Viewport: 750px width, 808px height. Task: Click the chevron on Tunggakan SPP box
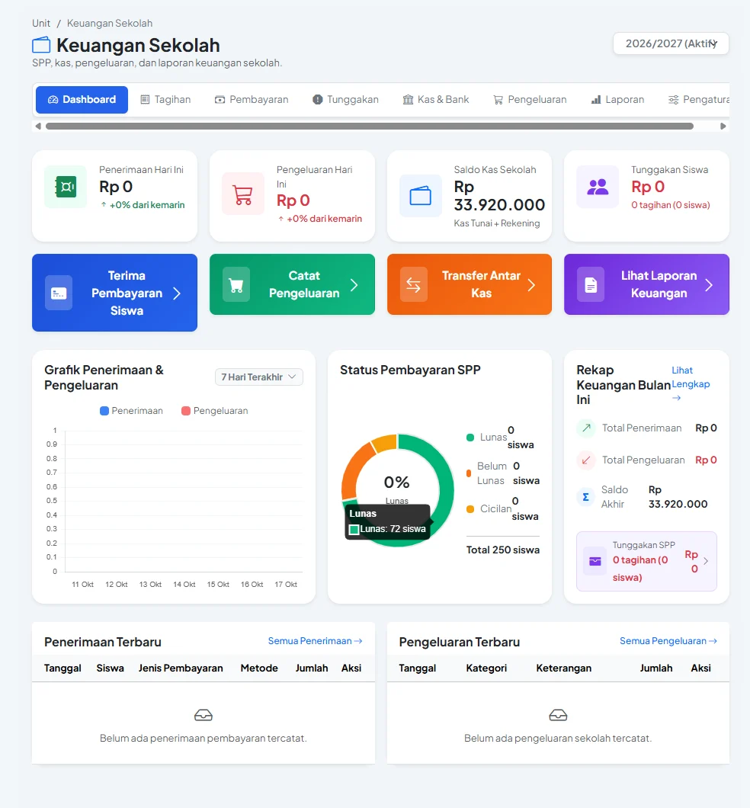pyautogui.click(x=706, y=561)
